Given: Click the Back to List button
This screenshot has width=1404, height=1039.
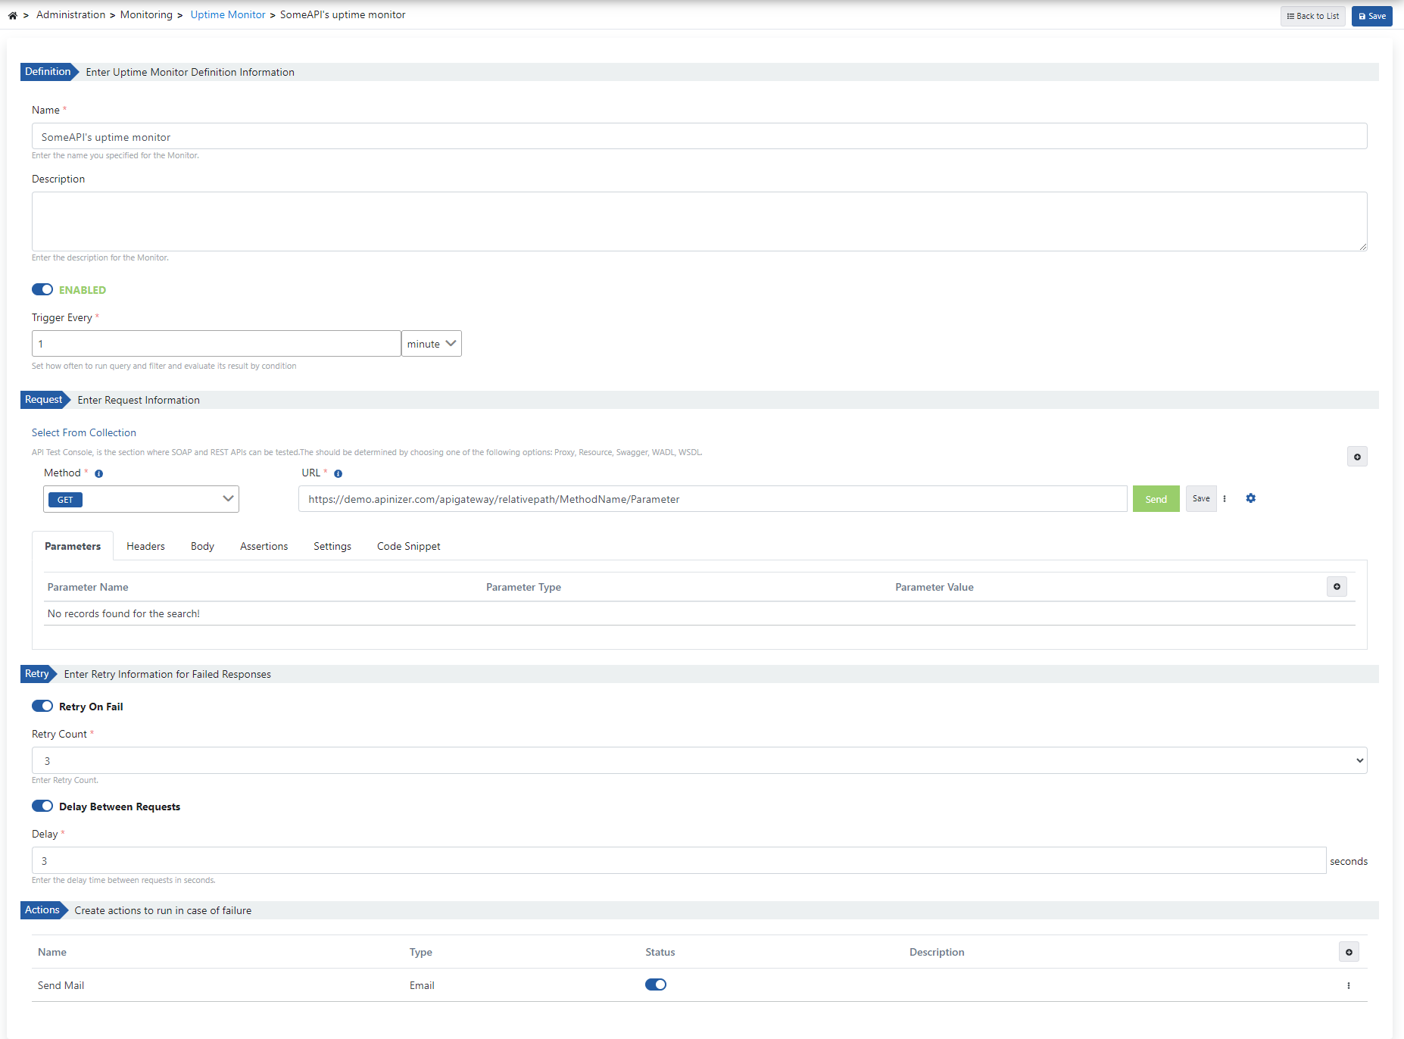Looking at the screenshot, I should point(1312,16).
